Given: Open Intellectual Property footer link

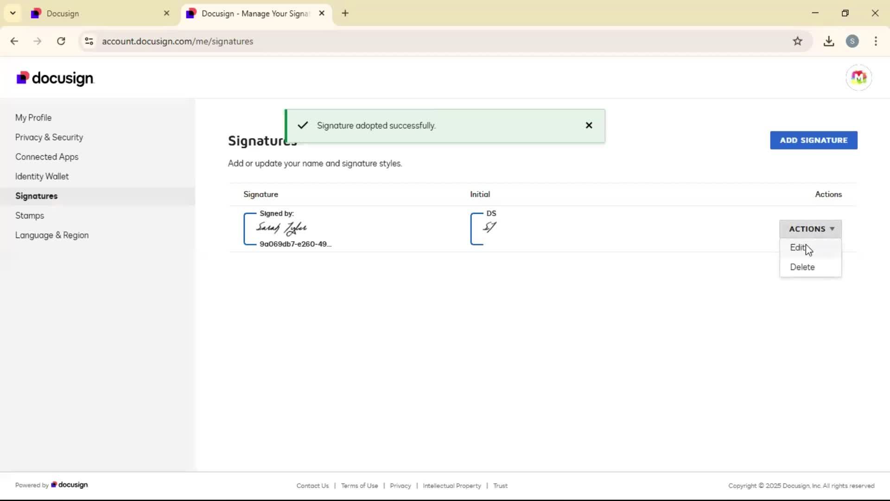Looking at the screenshot, I should click(x=451, y=486).
